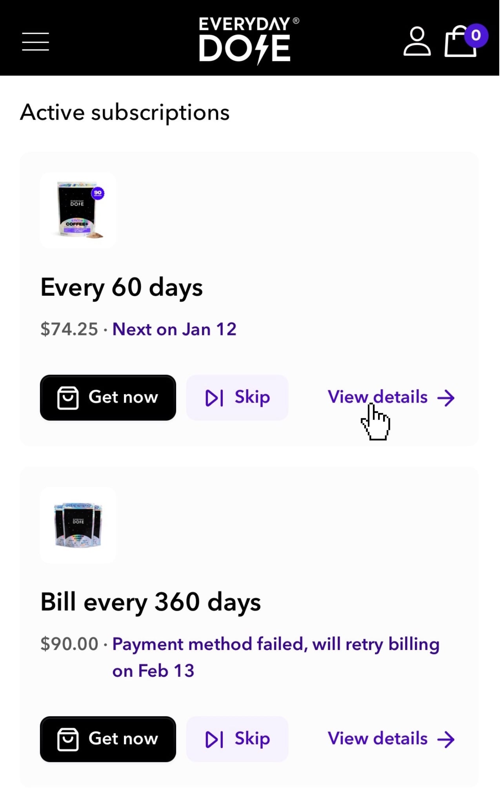
Task: Skip the 360-day subscription billing
Action: coord(237,739)
